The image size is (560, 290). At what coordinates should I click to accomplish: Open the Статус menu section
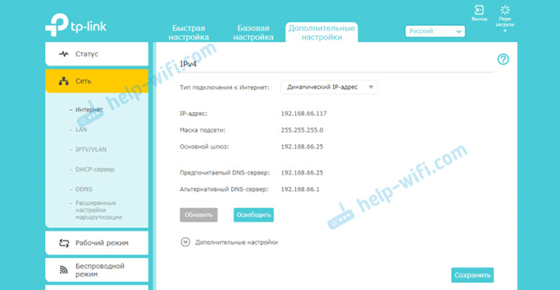[x=97, y=54]
